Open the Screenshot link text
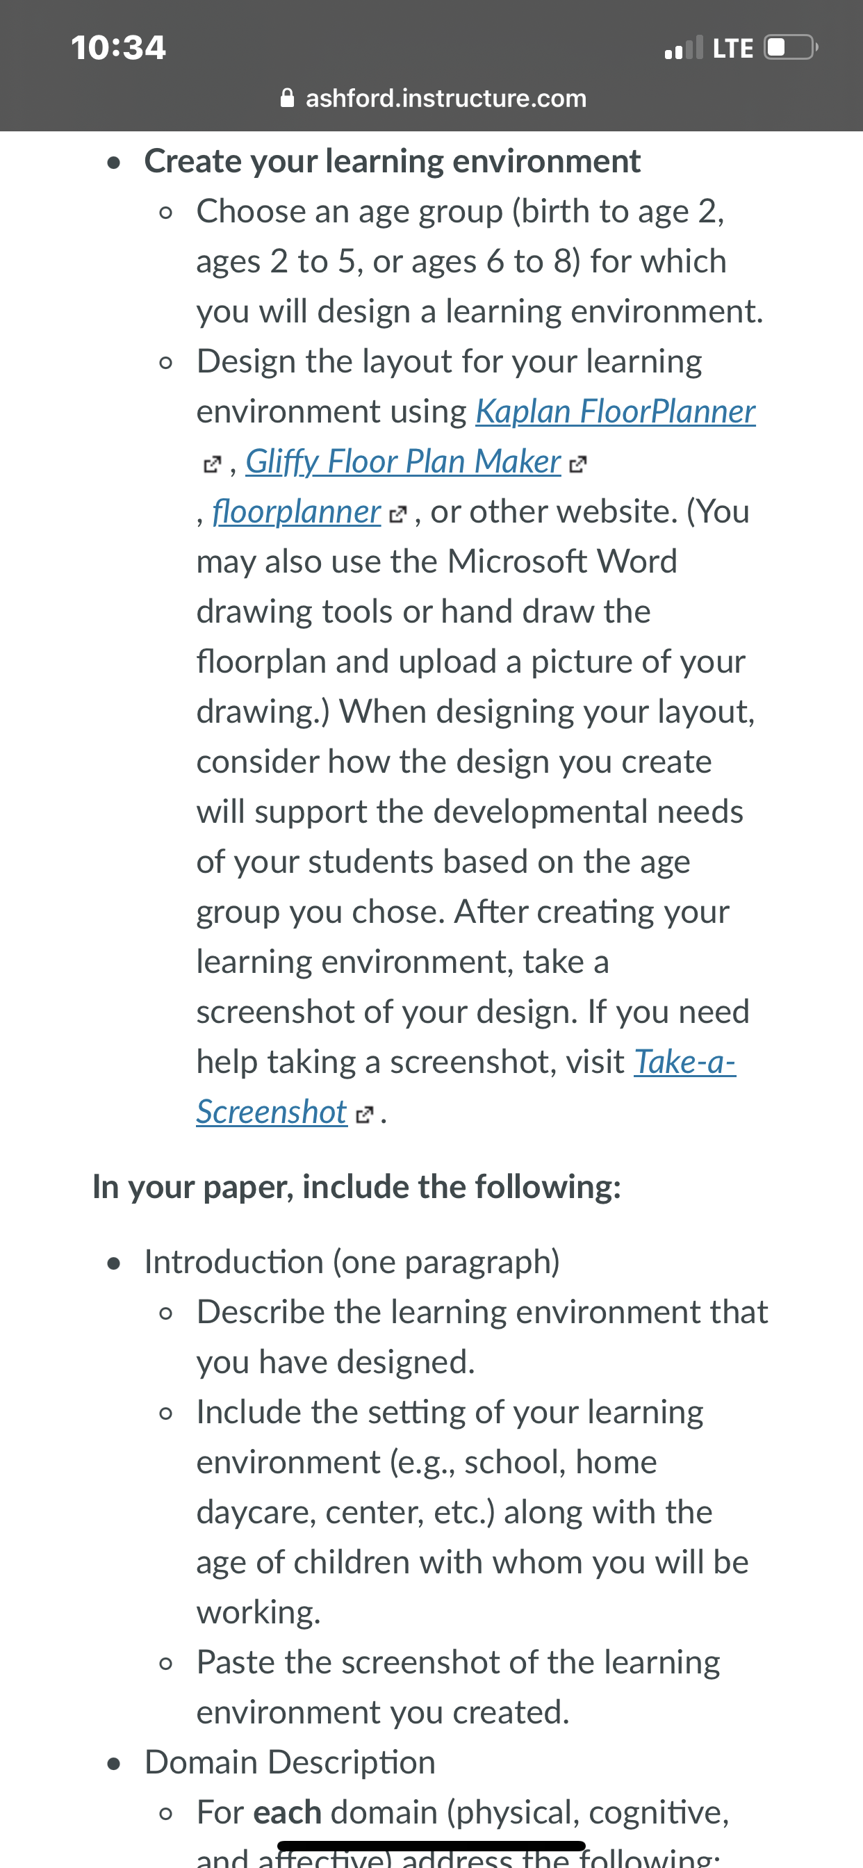This screenshot has height=1868, width=863. 272,1112
